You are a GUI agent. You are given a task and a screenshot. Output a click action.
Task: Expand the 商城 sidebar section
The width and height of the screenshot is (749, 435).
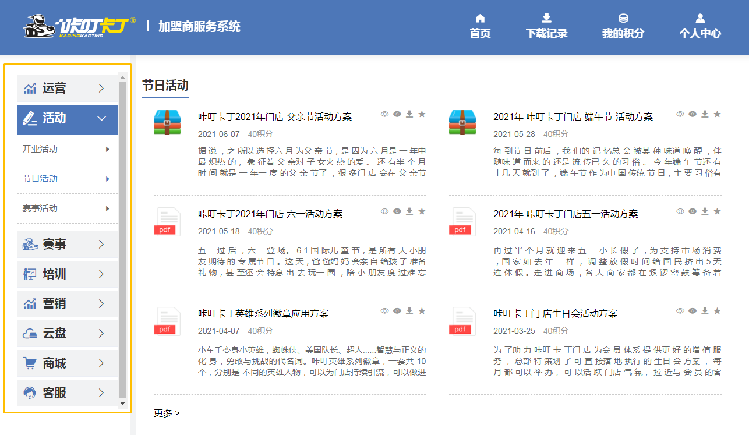(x=67, y=363)
